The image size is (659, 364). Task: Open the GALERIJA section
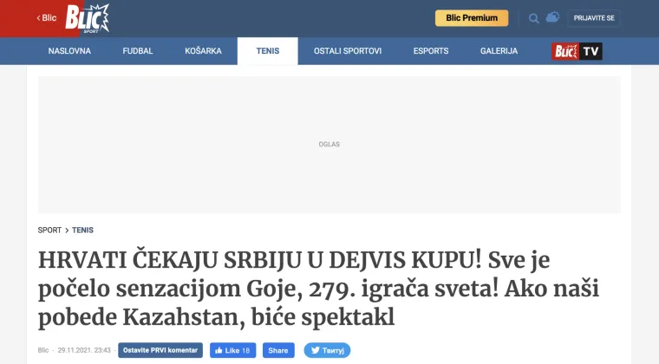point(499,51)
